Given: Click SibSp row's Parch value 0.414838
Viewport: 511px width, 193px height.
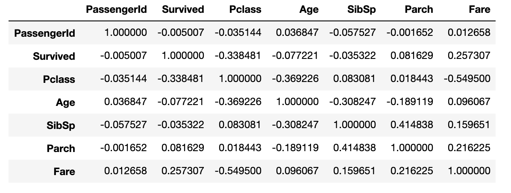Looking at the screenshot, I should click(x=411, y=125).
